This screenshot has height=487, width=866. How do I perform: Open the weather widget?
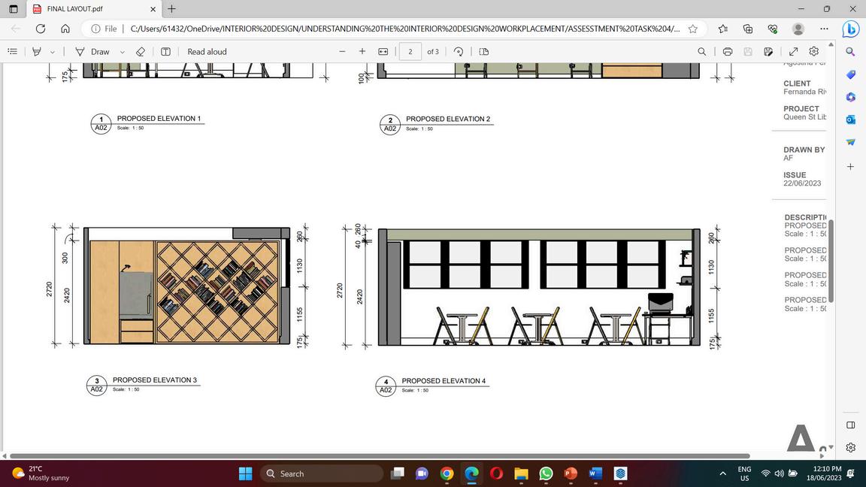pyautogui.click(x=42, y=473)
